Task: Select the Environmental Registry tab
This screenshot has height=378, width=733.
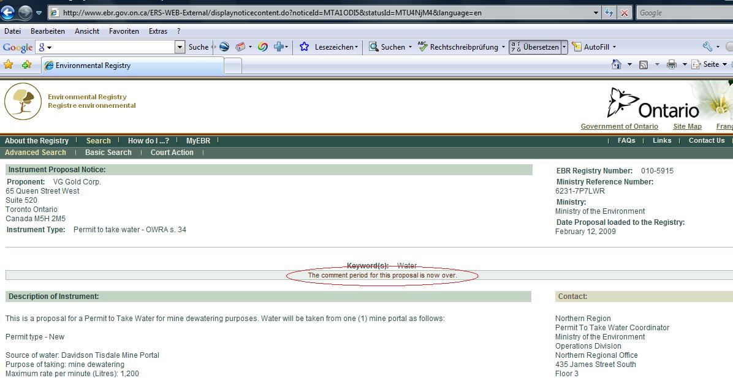Action: pos(133,66)
